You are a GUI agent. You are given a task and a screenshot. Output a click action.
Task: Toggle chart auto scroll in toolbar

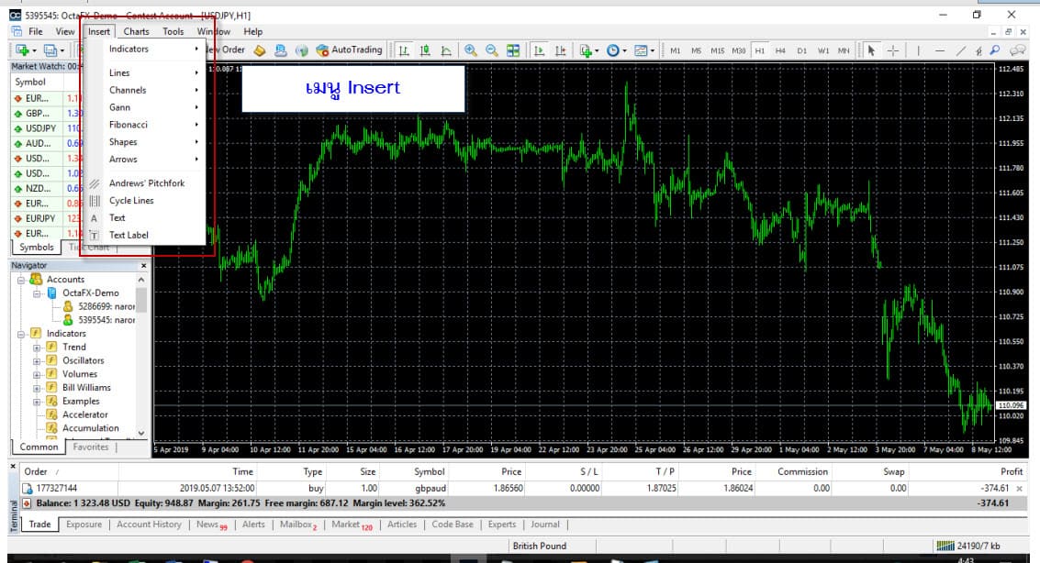tap(540, 50)
